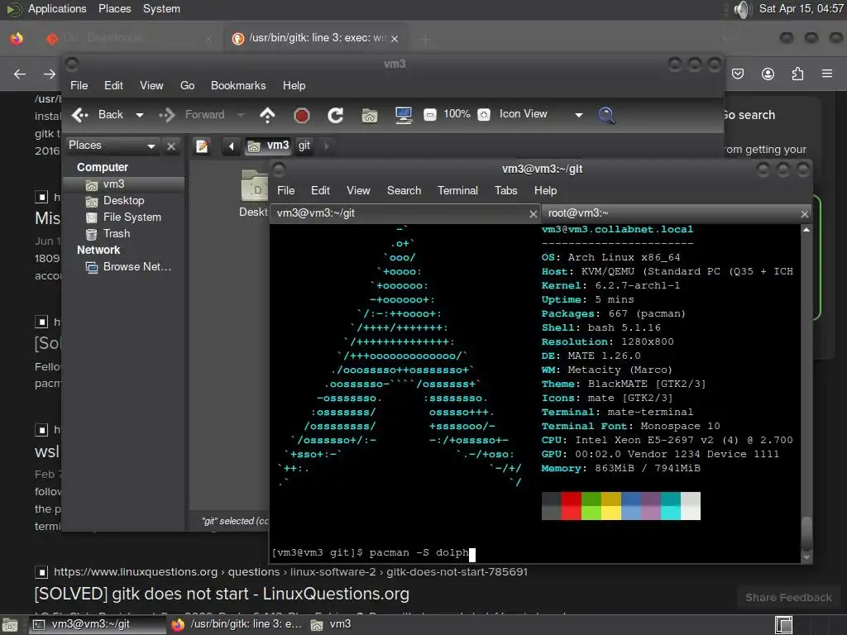Image resolution: width=847 pixels, height=635 pixels.
Task: Switch to vm3 file manager taskbar button
Action: coord(331,624)
